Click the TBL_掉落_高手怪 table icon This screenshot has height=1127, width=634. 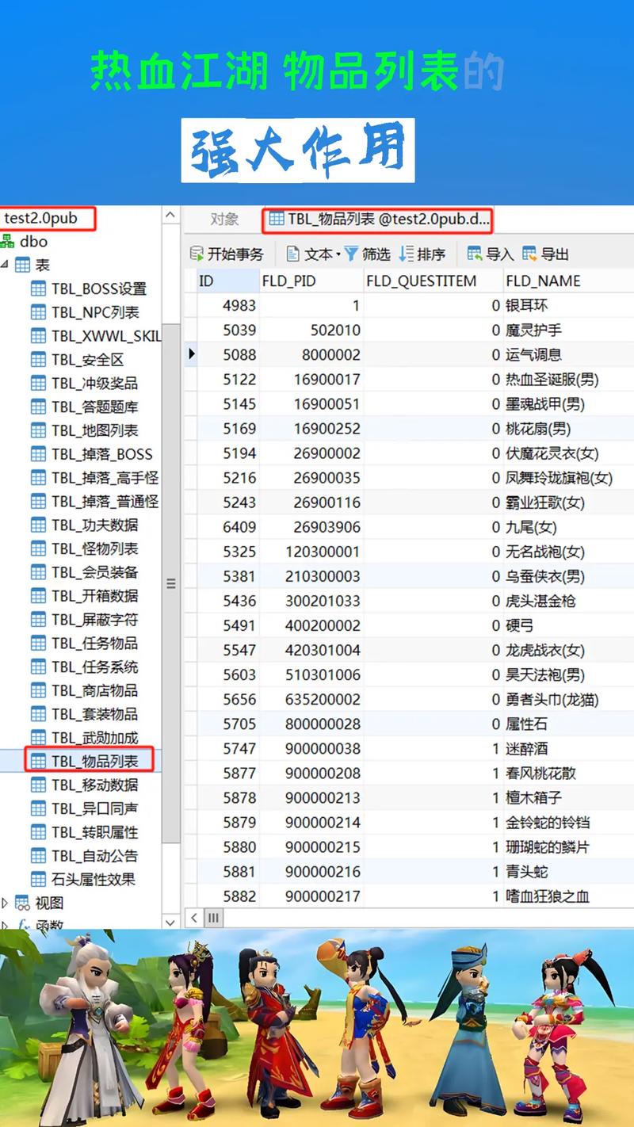click(38, 478)
